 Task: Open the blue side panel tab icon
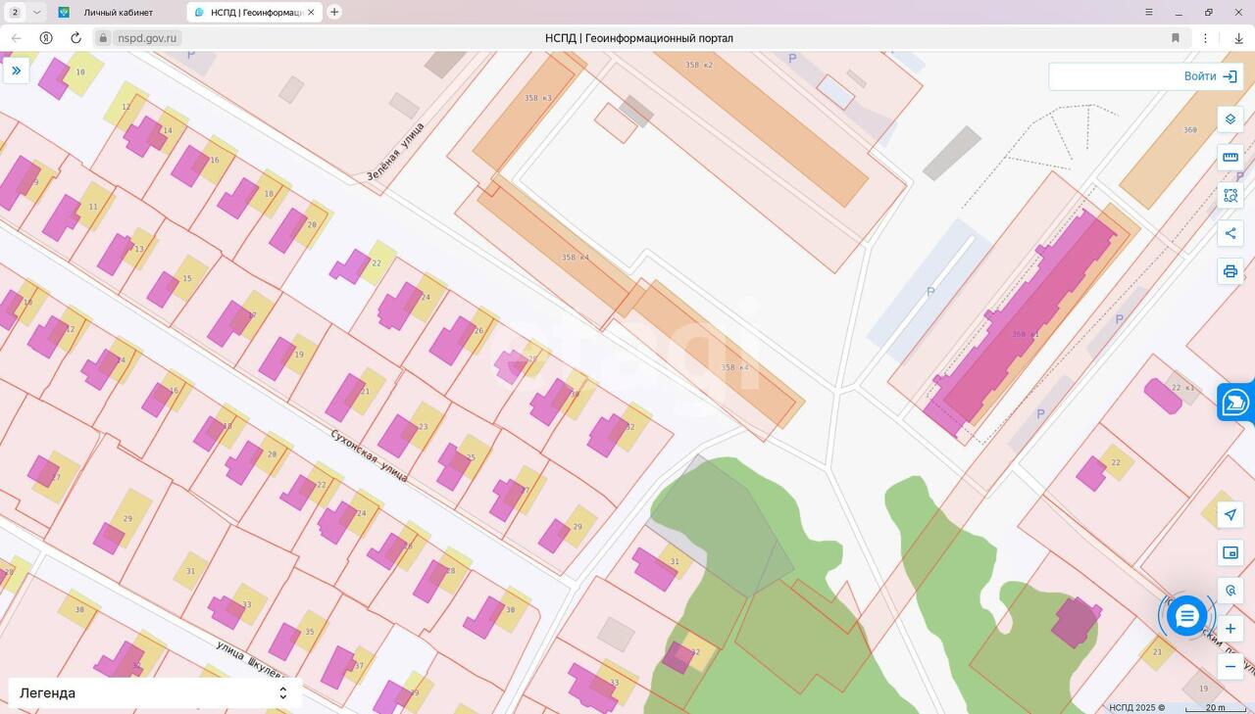(1235, 402)
